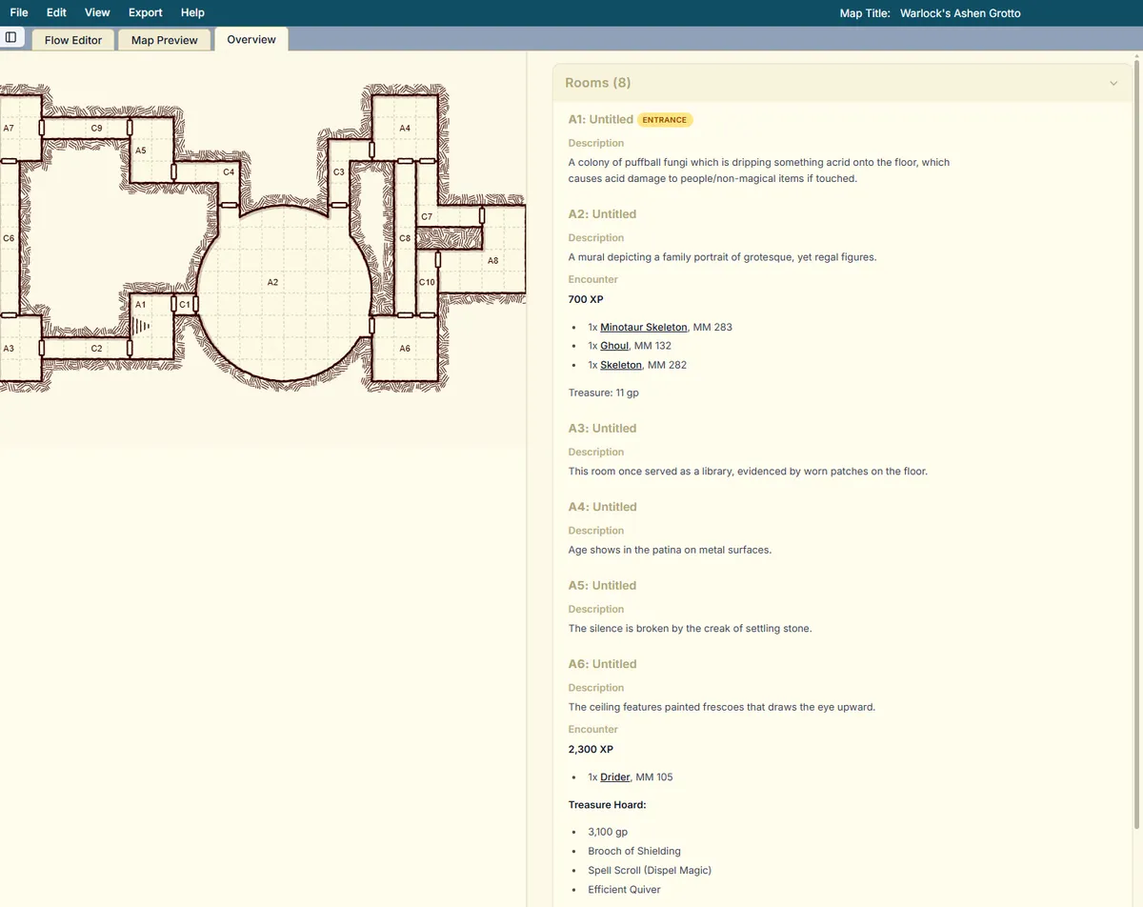Click the A3: Untitled room heading

(602, 429)
